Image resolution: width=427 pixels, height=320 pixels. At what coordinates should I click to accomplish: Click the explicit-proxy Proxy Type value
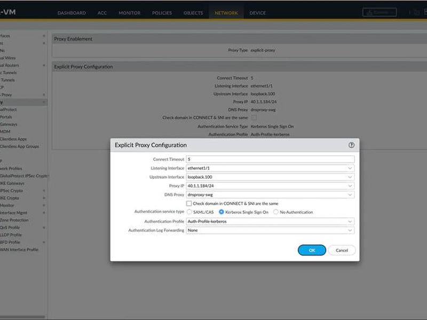point(263,50)
